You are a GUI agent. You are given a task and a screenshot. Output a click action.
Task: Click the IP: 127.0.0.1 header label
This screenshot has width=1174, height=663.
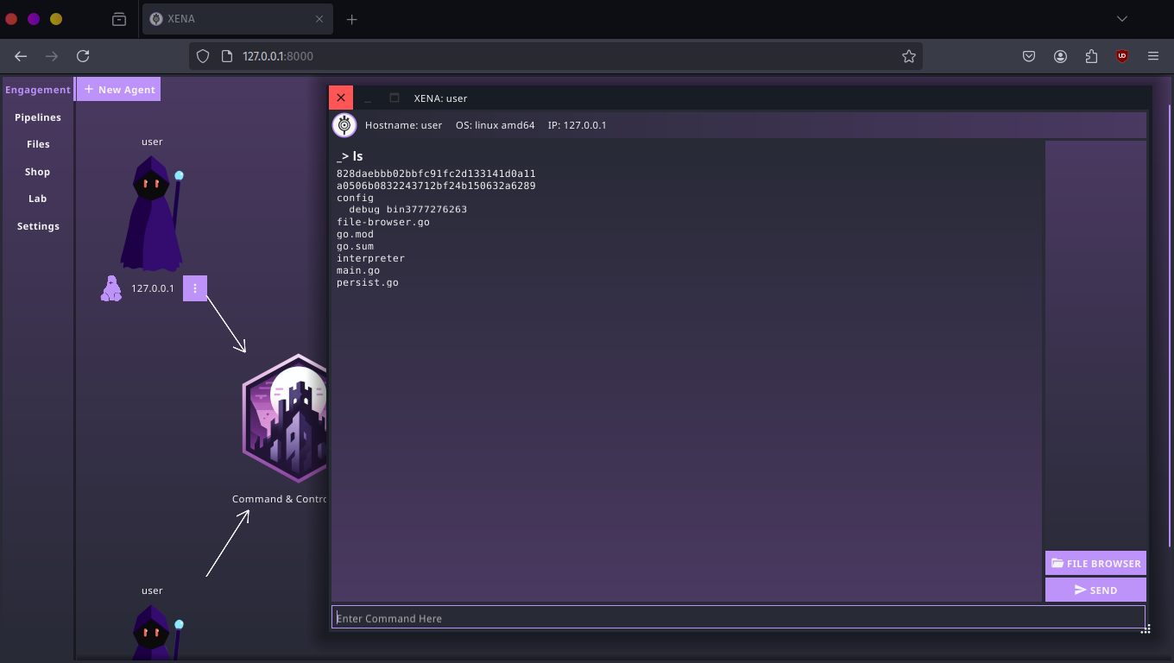[x=577, y=125]
